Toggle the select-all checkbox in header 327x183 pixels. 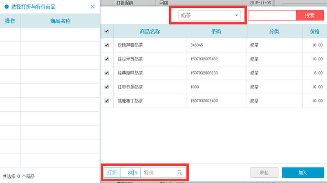[x=107, y=31]
